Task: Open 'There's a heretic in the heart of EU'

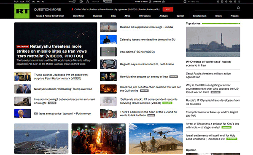Action: [x=148, y=113]
